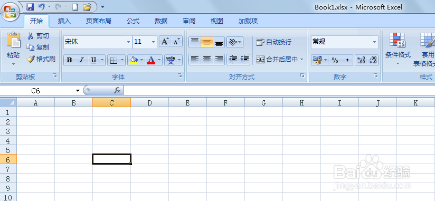Create new workbook from quick access toolbar
Image resolution: width=435 pixels, height=201 pixels.
75,7
